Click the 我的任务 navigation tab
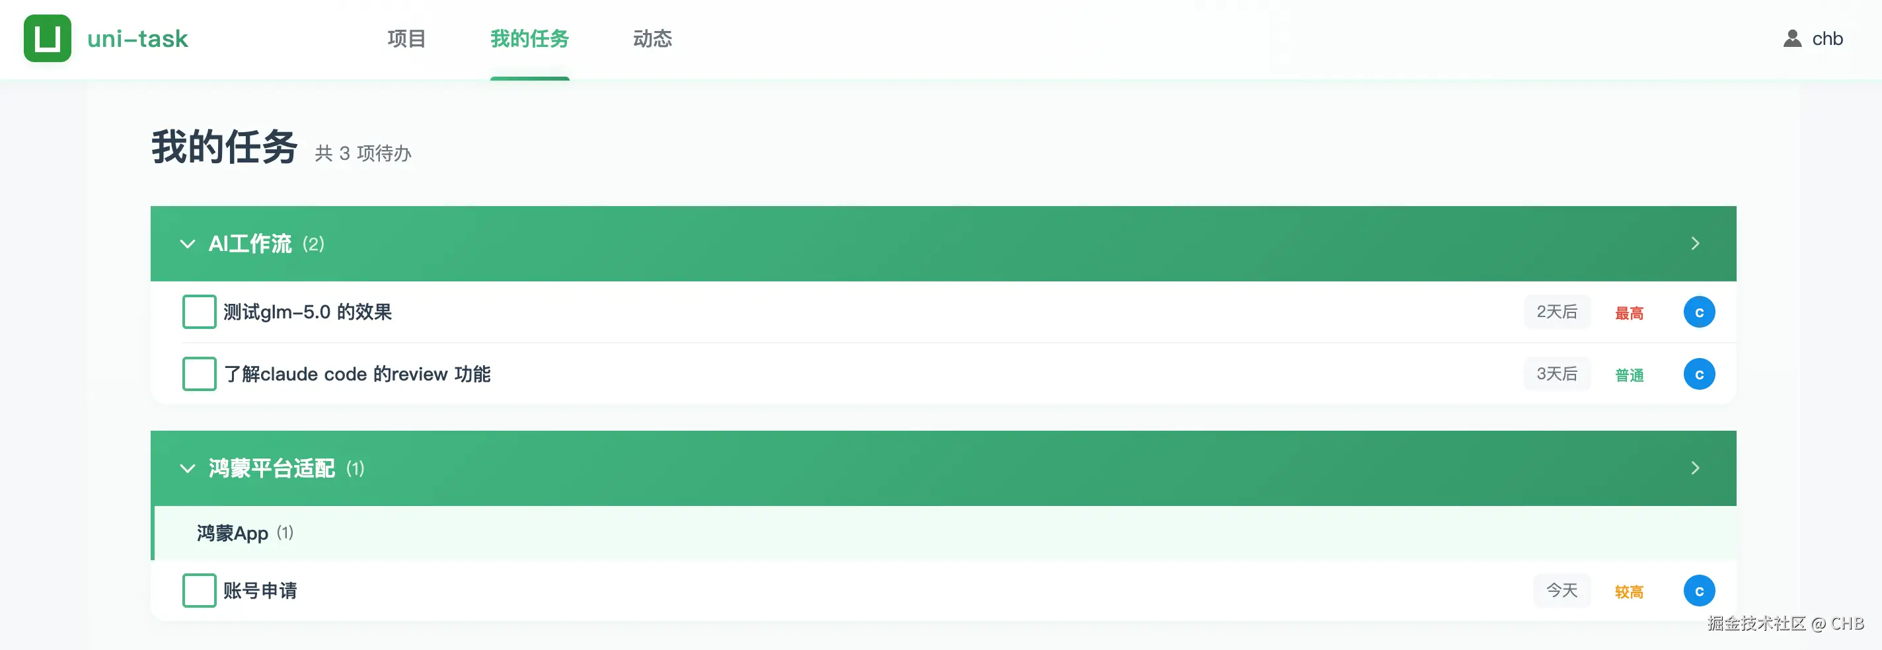This screenshot has height=650, width=1882. coord(530,39)
